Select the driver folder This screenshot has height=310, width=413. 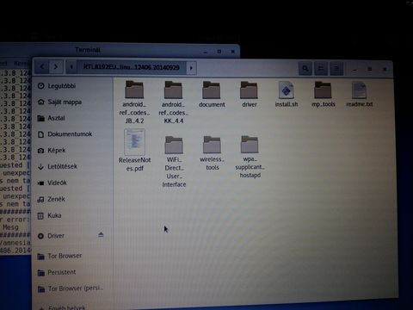point(250,94)
